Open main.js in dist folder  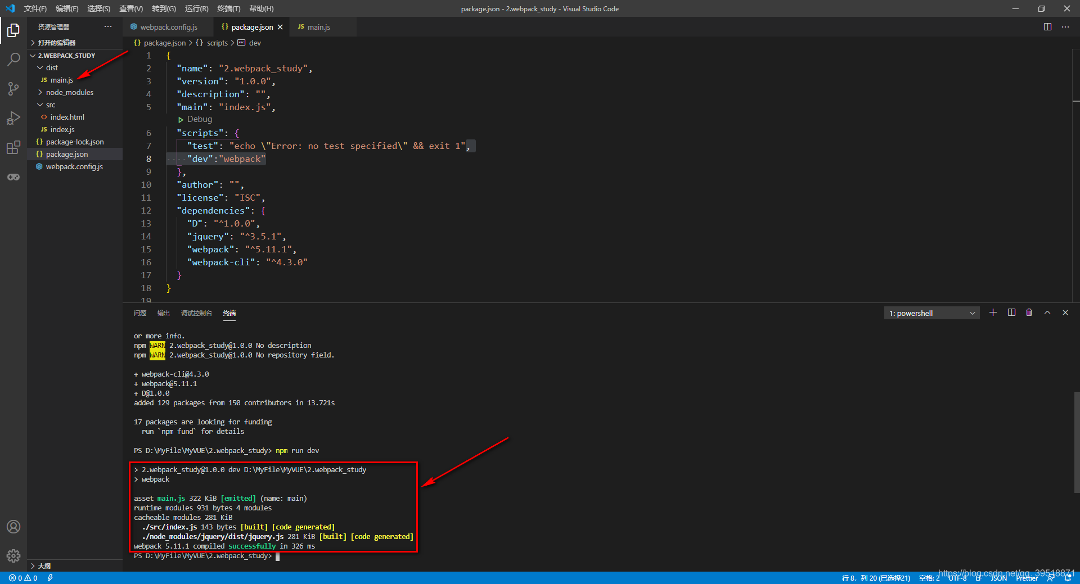(75, 80)
